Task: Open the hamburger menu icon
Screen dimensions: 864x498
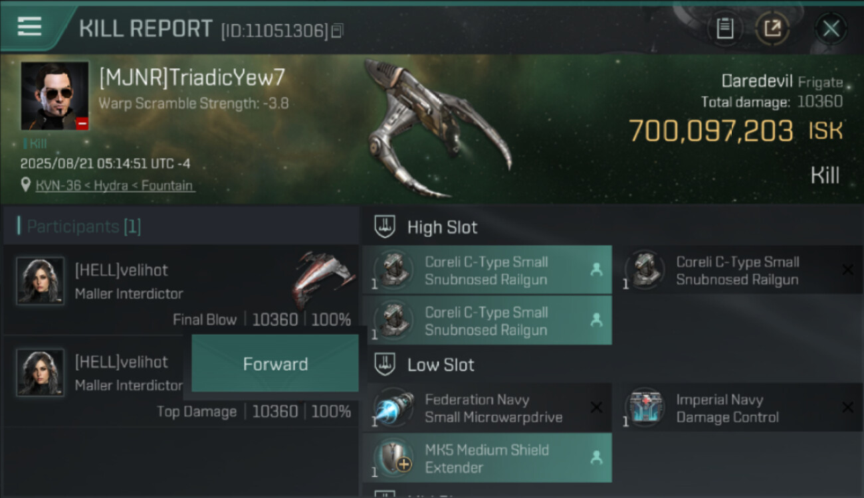Action: pyautogui.click(x=29, y=27)
